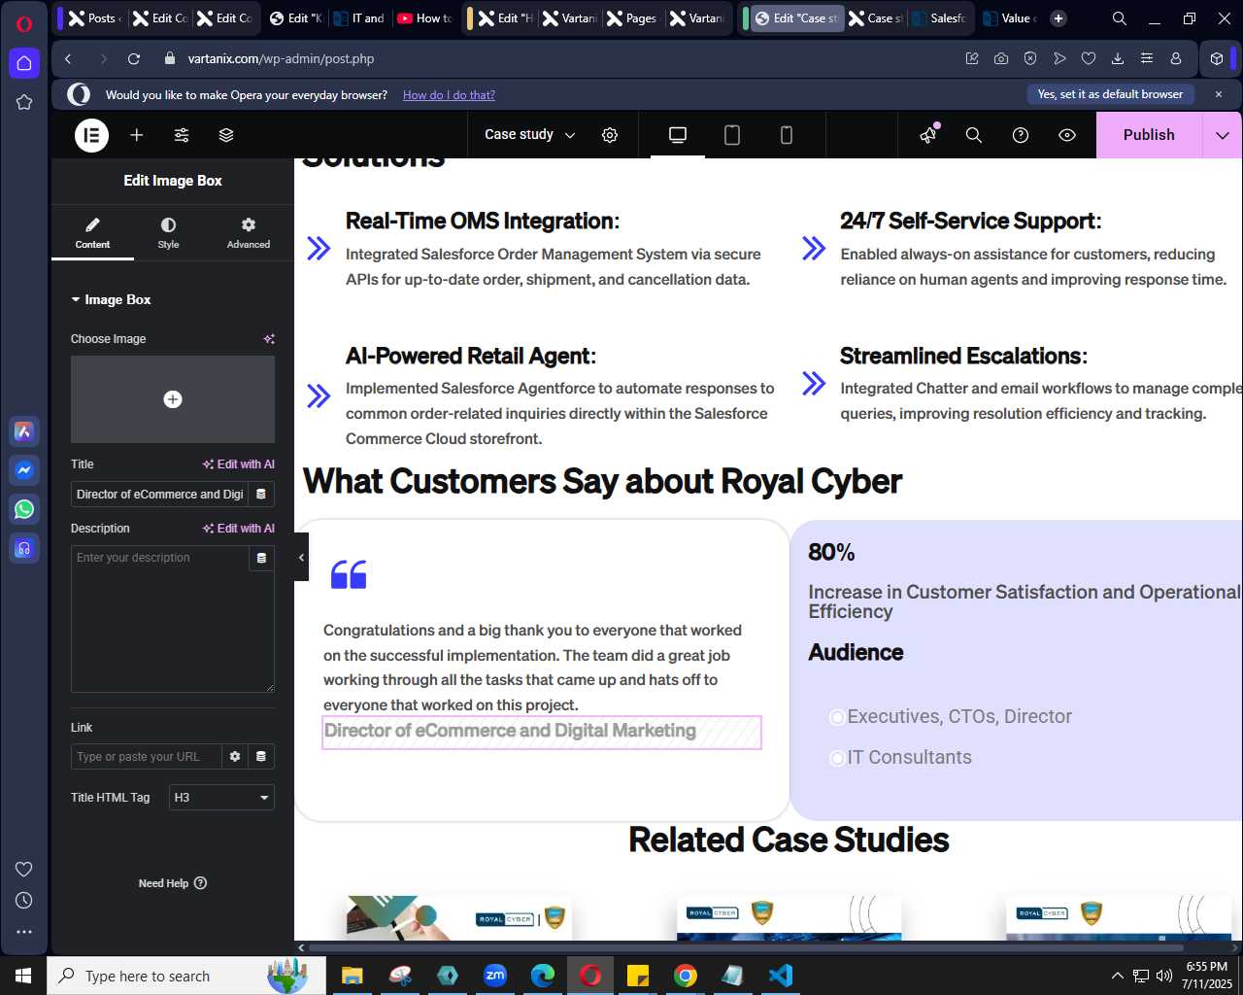Select Executives, CTOs, Director radio option
This screenshot has height=995, width=1243.
pyautogui.click(x=837, y=717)
